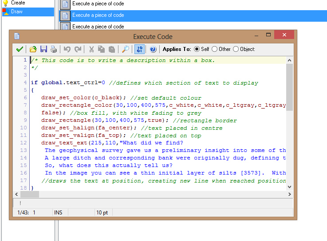Image resolution: width=327 pixels, height=241 pixels.
Task: Click the horizontal scrollbar right arrow
Action: pyautogui.click(x=282, y=194)
